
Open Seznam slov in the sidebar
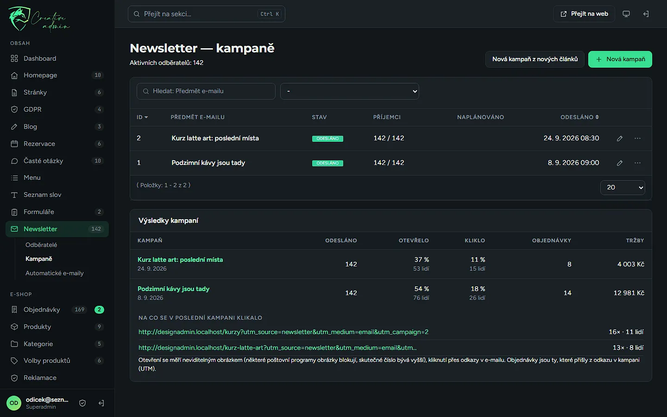pyautogui.click(x=57, y=195)
